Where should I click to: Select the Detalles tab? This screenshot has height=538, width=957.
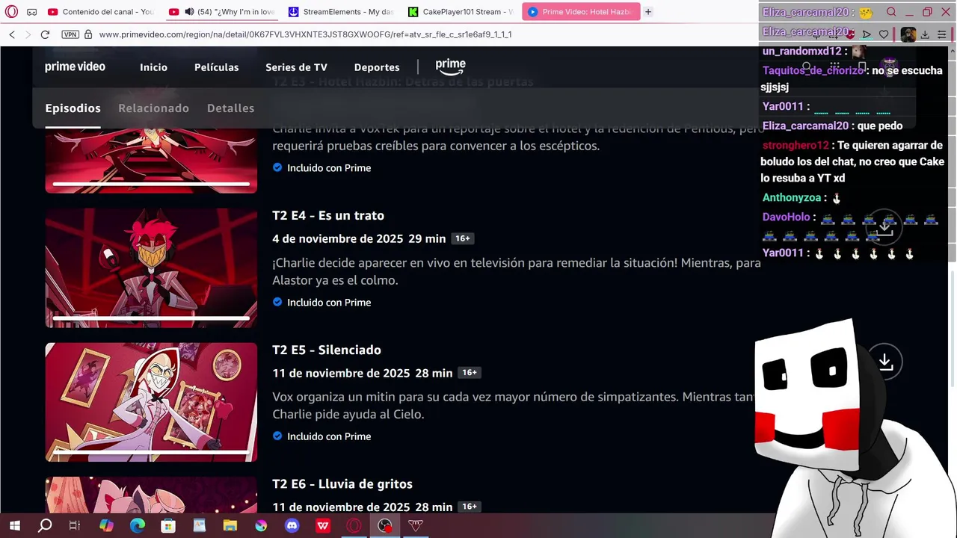click(230, 108)
